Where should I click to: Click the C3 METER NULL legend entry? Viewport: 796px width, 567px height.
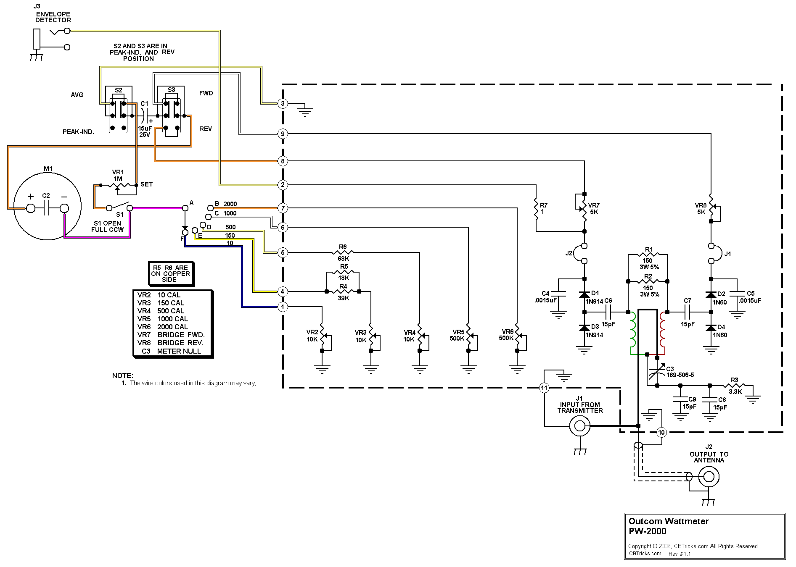tap(171, 351)
